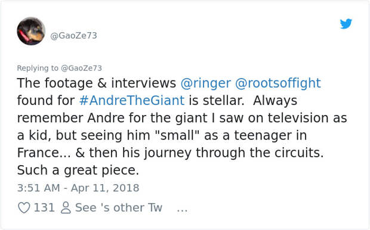Image resolution: width=370 pixels, height=230 pixels.
Task: Click the Twitter bird logo
Action: pyautogui.click(x=346, y=24)
